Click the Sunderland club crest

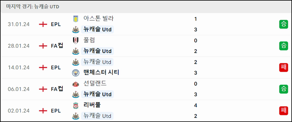tap(76, 84)
